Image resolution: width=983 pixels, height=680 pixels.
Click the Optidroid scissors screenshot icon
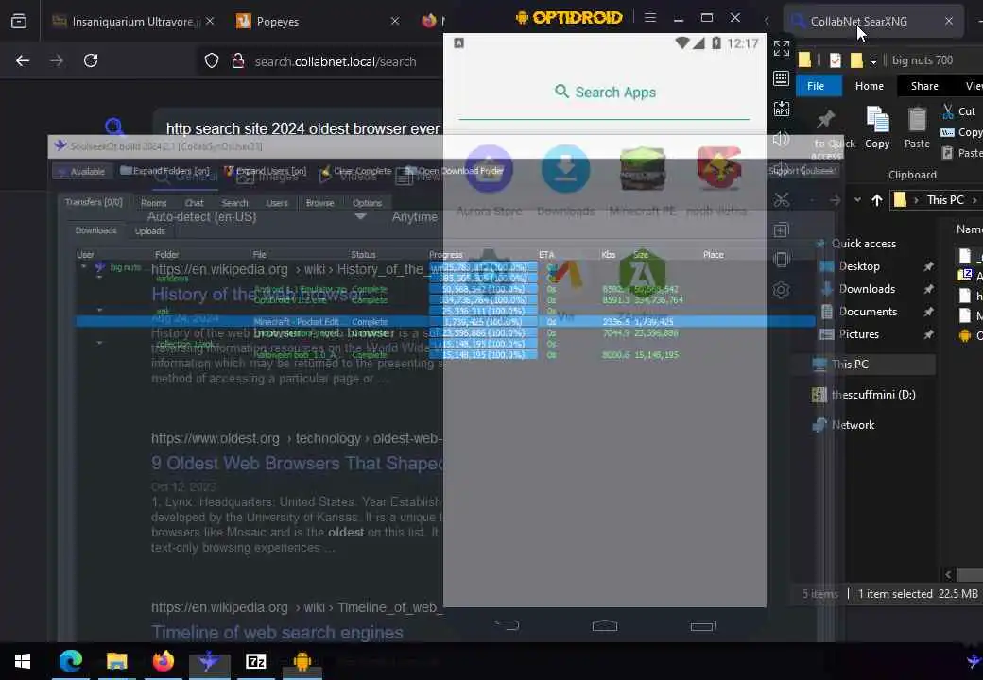[x=781, y=199]
